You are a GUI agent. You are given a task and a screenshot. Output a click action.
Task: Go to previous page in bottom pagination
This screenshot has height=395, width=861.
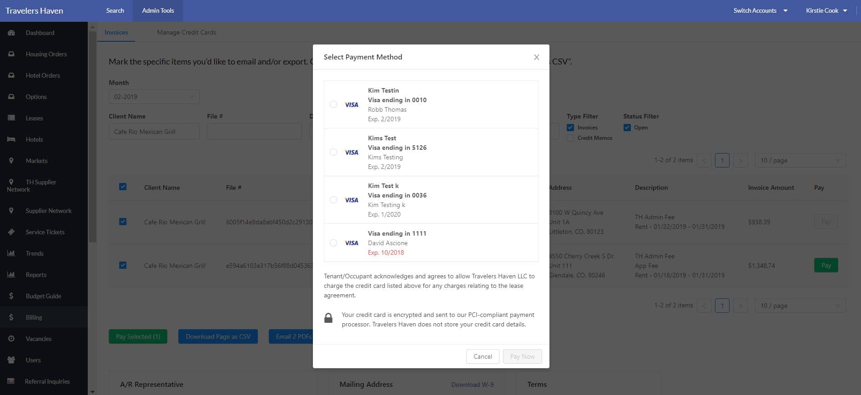[704, 306]
